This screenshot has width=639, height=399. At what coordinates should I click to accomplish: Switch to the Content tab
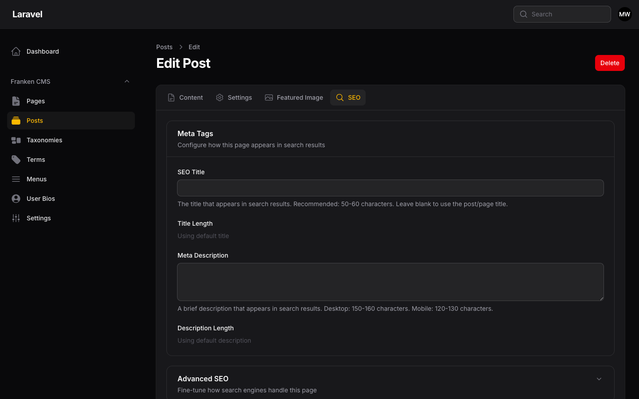(185, 98)
